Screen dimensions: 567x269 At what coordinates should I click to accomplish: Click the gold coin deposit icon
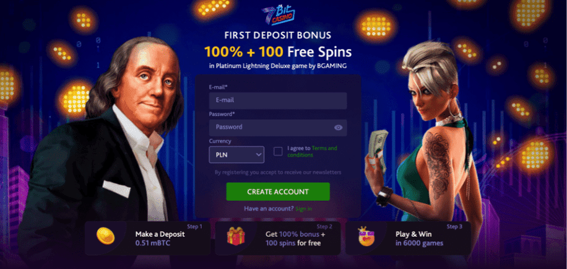coord(106,236)
